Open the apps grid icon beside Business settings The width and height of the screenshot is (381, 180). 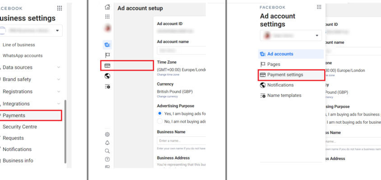[60, 8]
